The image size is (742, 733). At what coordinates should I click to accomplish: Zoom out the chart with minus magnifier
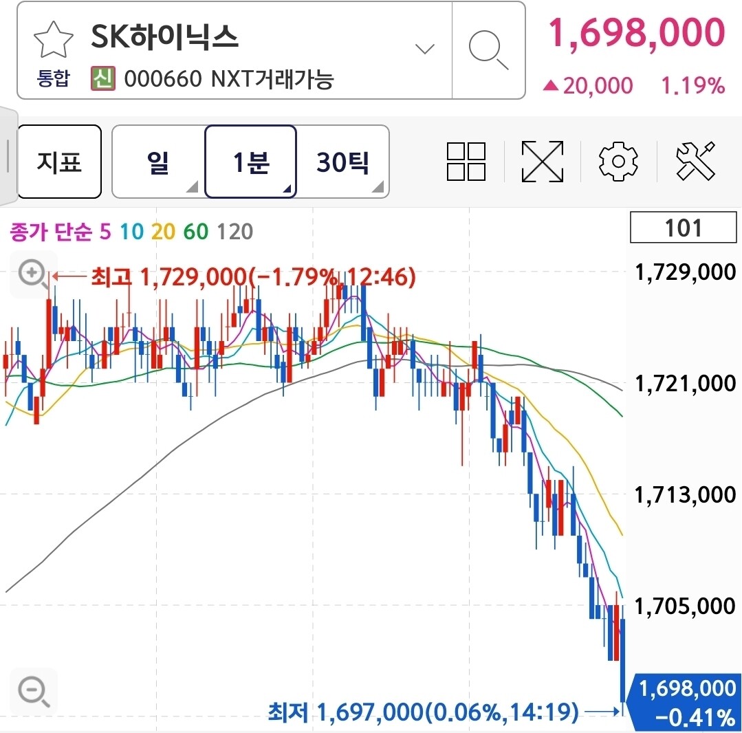pyautogui.click(x=33, y=691)
